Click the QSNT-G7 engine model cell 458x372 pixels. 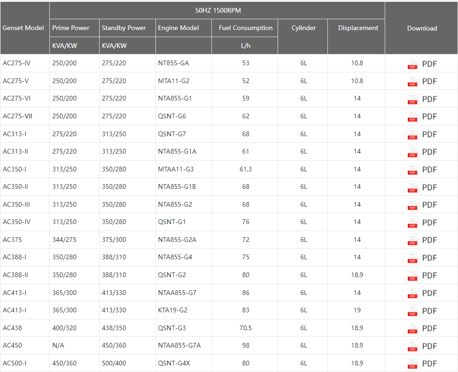tap(183, 134)
